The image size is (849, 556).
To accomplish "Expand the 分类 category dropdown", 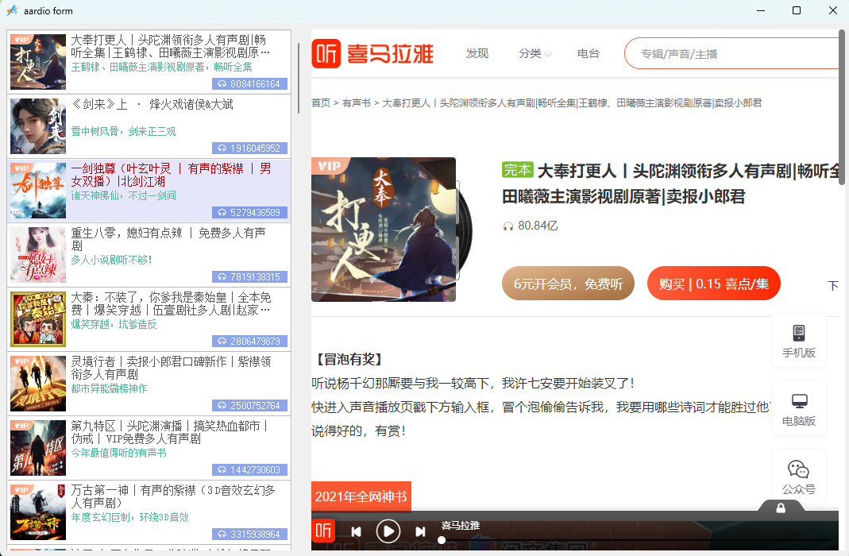I will (535, 53).
